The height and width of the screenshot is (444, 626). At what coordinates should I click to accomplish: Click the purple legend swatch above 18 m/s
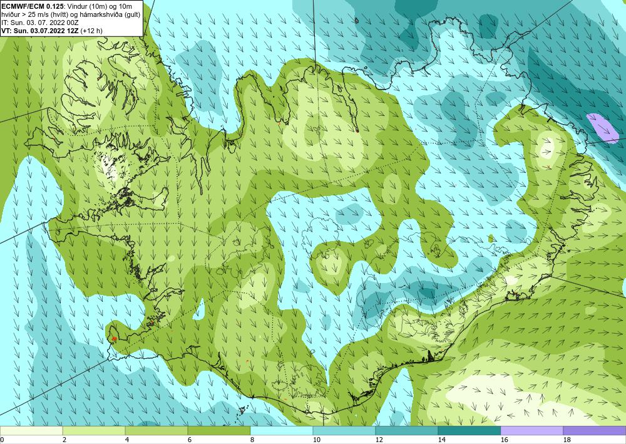(595, 431)
